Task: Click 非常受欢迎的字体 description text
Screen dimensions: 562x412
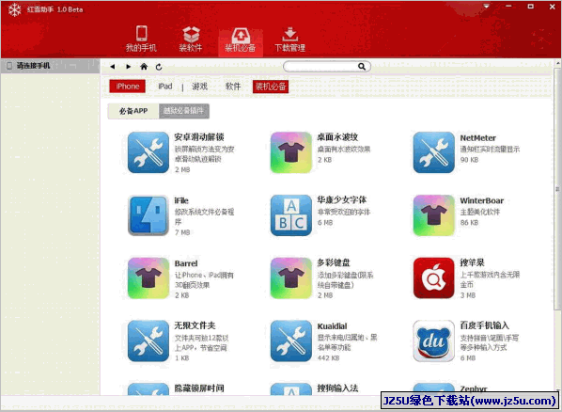Action: pyautogui.click(x=344, y=212)
